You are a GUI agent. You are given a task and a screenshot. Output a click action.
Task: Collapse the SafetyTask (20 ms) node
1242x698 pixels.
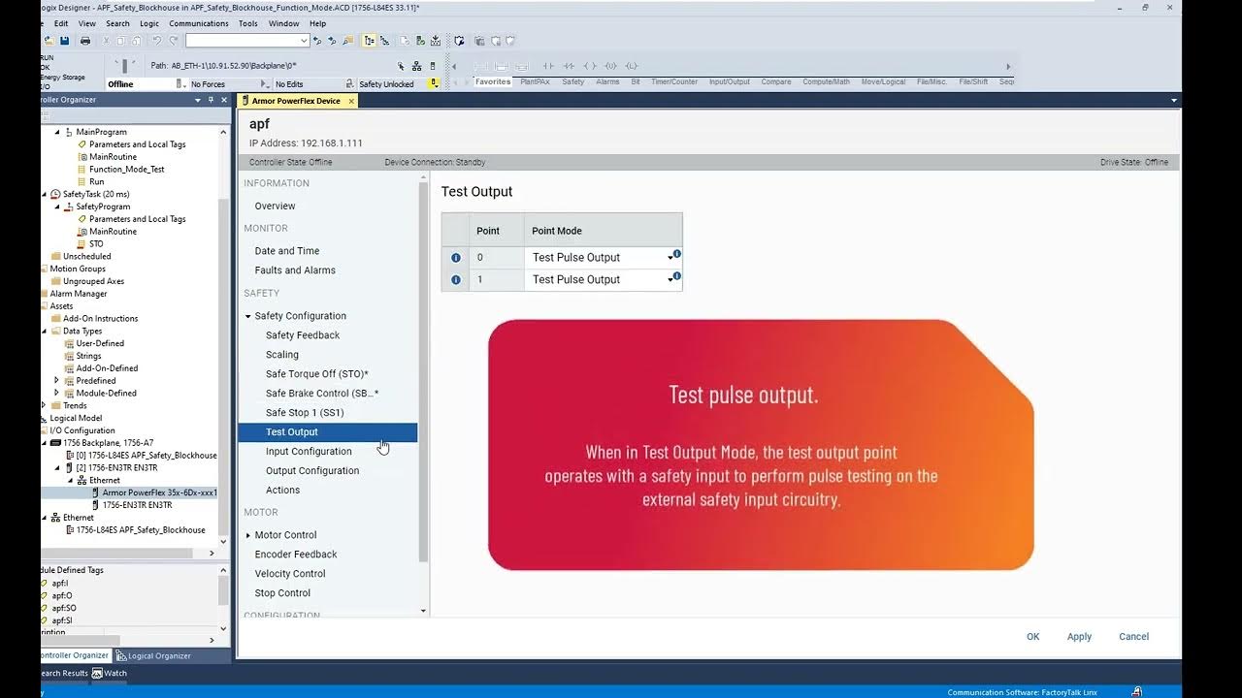coord(44,194)
